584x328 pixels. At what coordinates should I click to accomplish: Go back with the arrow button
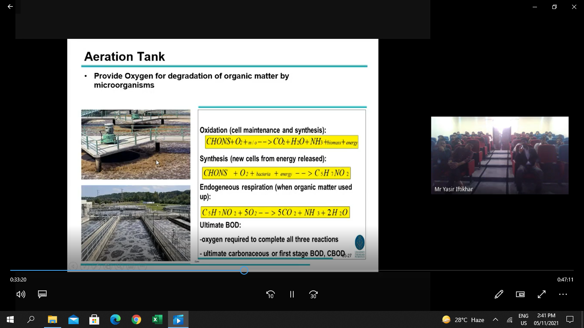(10, 7)
